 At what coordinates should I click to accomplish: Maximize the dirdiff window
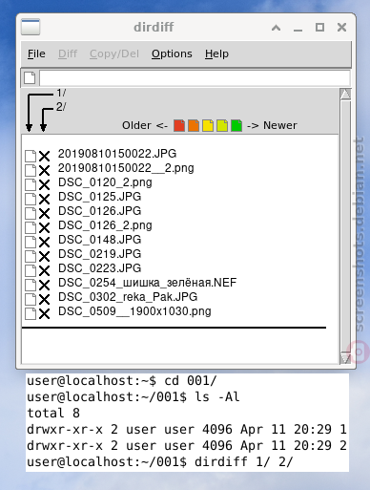point(319,28)
